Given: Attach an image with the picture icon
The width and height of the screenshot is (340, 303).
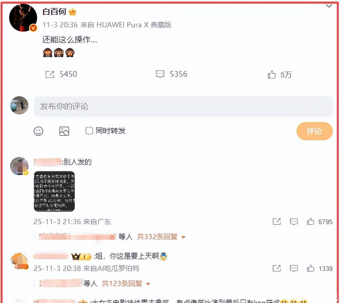Looking at the screenshot, I should (x=64, y=131).
